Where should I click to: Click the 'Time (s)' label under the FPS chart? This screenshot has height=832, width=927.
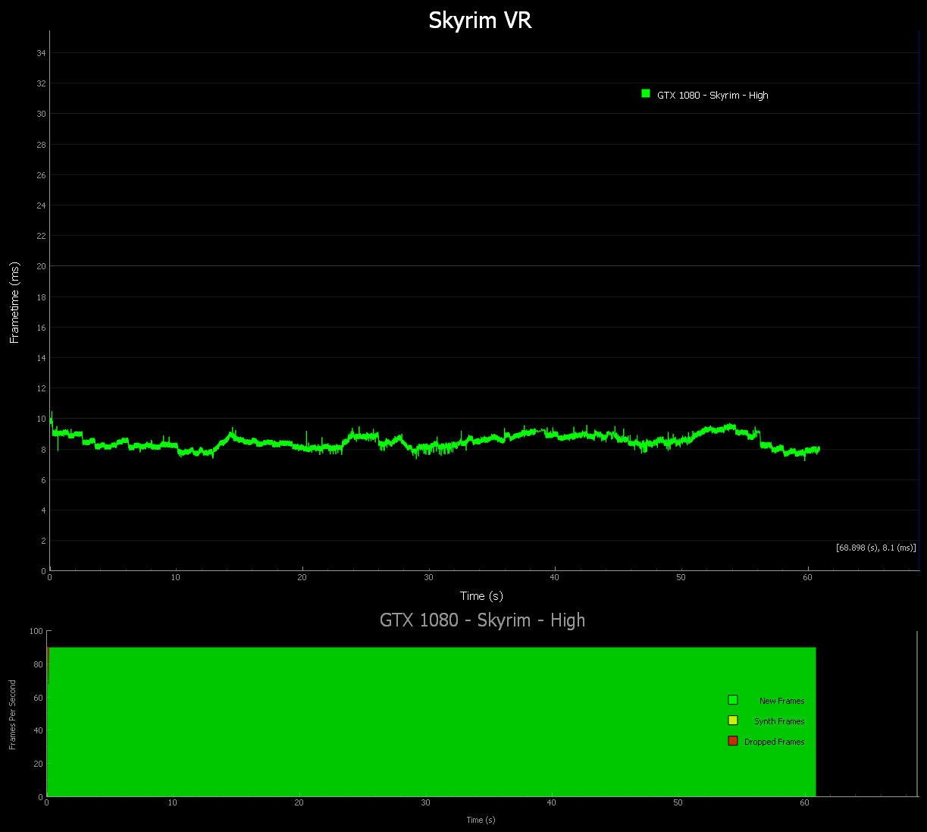coord(481,820)
